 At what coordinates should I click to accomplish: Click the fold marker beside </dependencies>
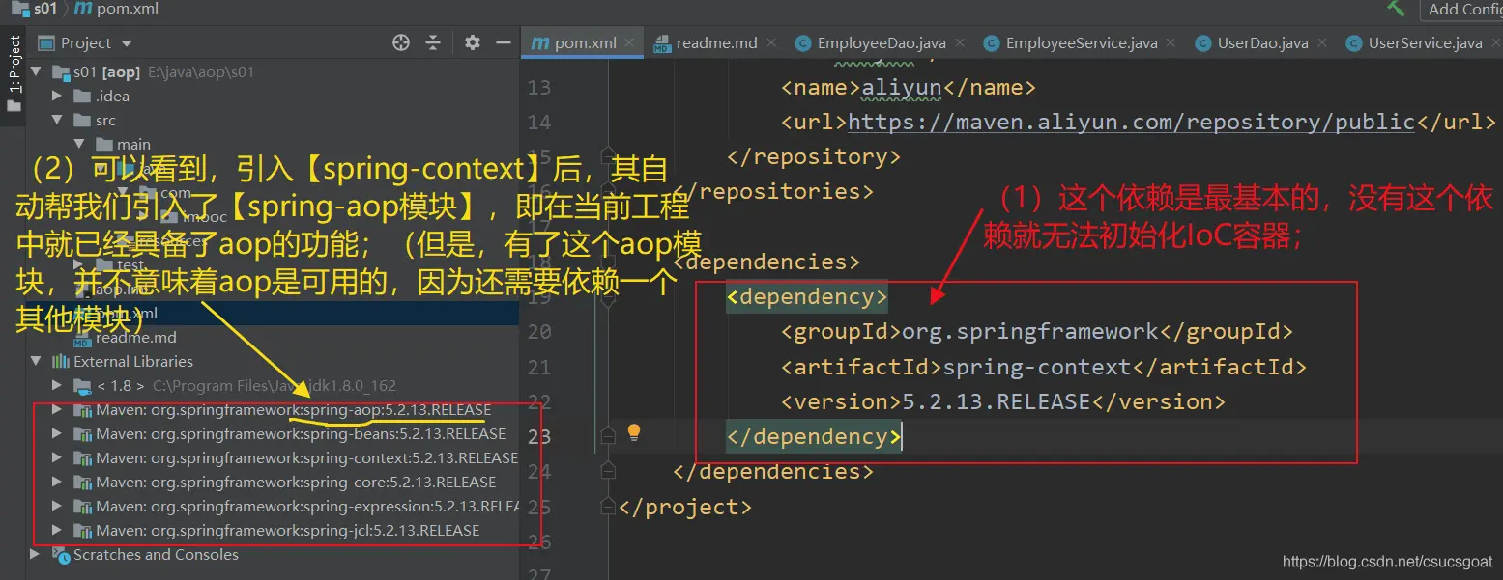click(x=607, y=472)
